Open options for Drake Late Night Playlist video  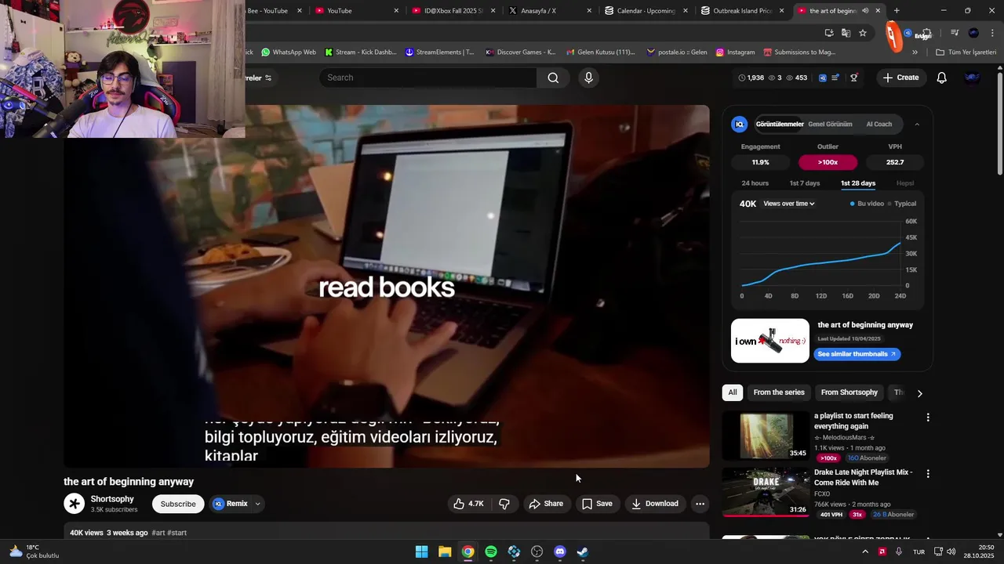928,474
